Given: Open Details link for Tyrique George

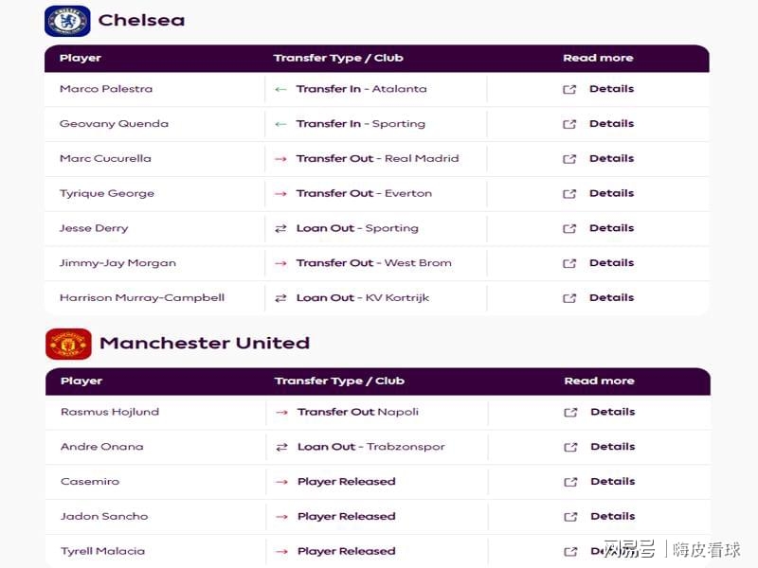Looking at the screenshot, I should 611,193.
